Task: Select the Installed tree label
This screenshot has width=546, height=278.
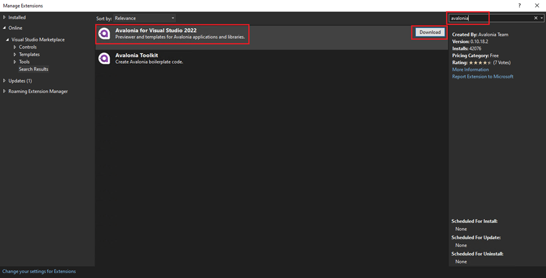Action: click(x=17, y=18)
